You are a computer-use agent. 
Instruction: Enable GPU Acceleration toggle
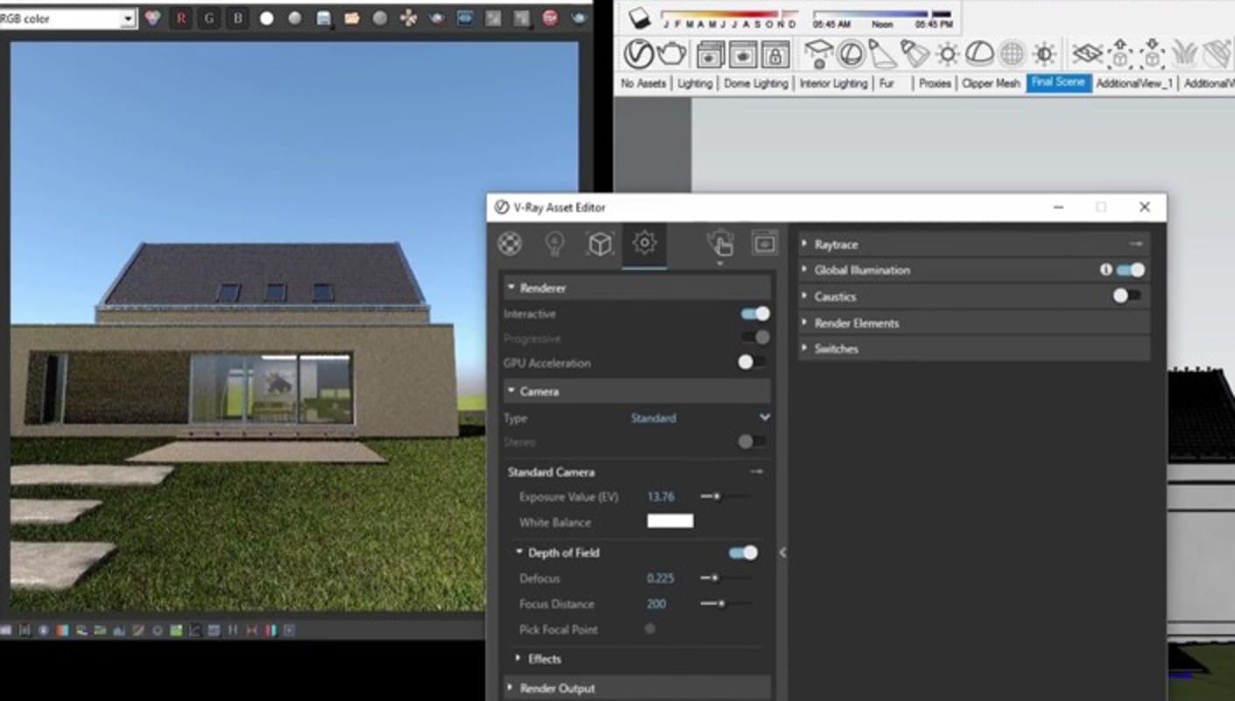(752, 363)
